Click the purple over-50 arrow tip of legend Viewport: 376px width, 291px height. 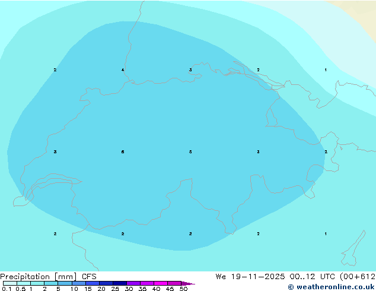pos(188,283)
